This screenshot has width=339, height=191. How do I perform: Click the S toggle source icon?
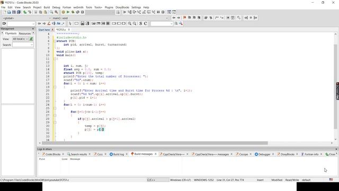point(140,23)
